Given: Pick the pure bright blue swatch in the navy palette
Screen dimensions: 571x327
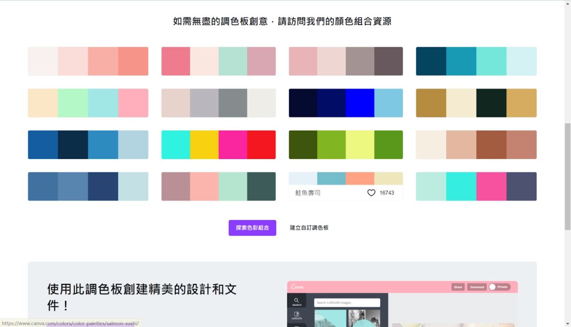Looking at the screenshot, I should coord(360,103).
